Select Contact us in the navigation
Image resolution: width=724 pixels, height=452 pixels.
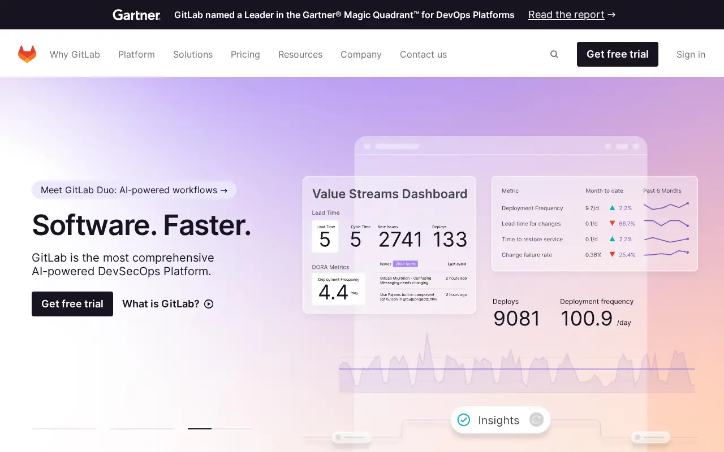tap(423, 54)
